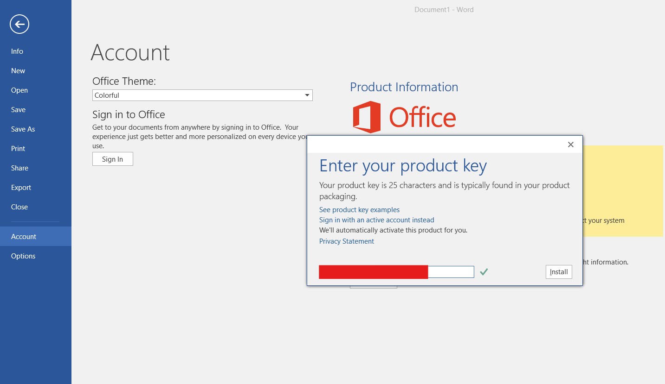Image resolution: width=665 pixels, height=384 pixels.
Task: Click the green checkmark next to product key
Action: click(484, 272)
